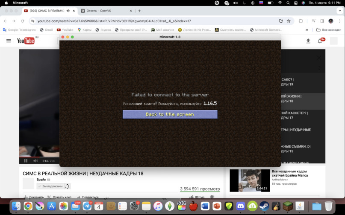
Task: Open Russian input source flag menu
Action: click(261, 3)
